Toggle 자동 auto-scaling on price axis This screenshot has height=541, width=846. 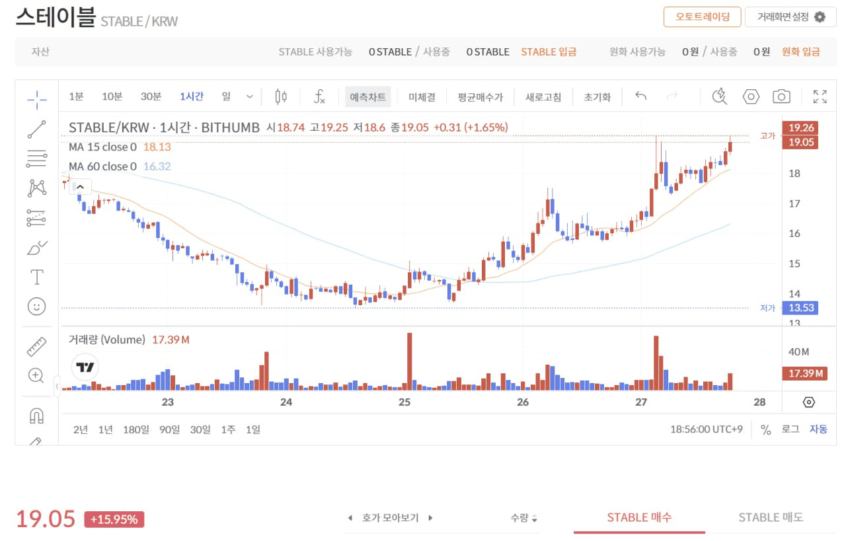click(x=818, y=429)
